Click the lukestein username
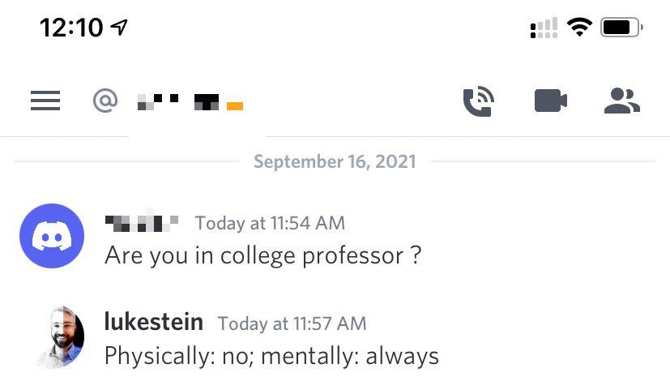The width and height of the screenshot is (670, 377). coord(154,322)
